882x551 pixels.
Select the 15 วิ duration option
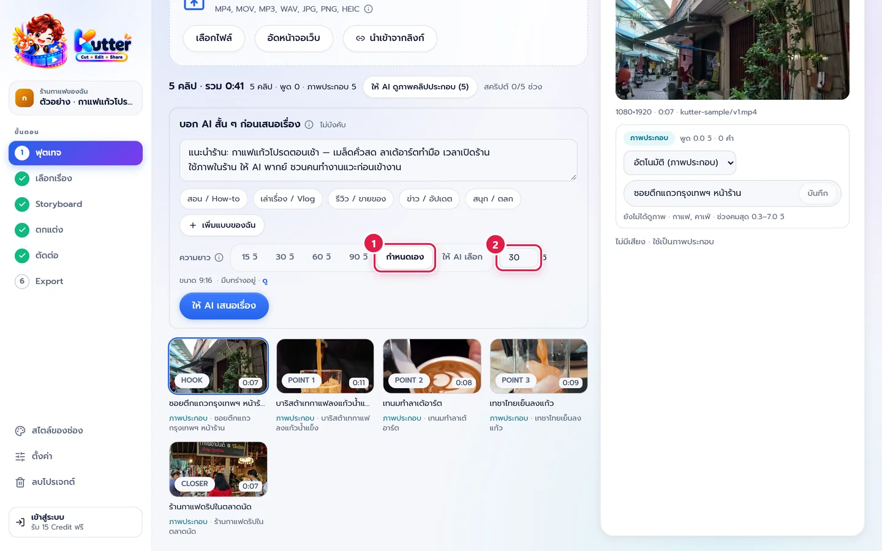point(250,257)
